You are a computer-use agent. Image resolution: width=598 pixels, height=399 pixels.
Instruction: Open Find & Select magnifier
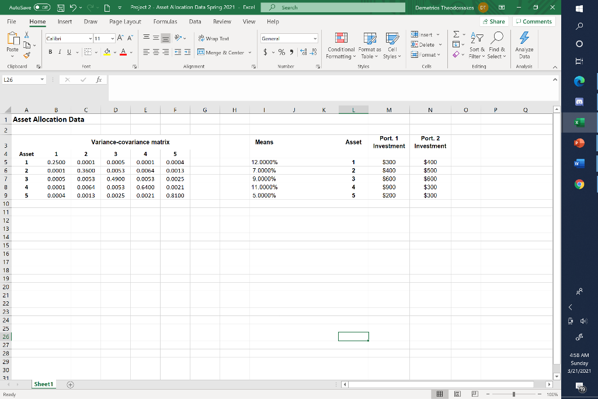tap(496, 45)
